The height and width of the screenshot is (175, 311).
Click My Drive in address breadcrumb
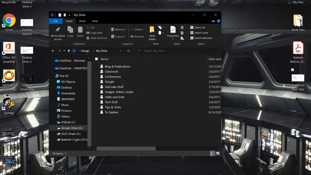coord(102,51)
